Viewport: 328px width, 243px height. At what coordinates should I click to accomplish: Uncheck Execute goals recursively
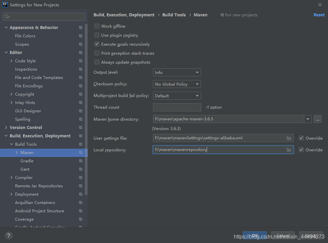click(97, 44)
